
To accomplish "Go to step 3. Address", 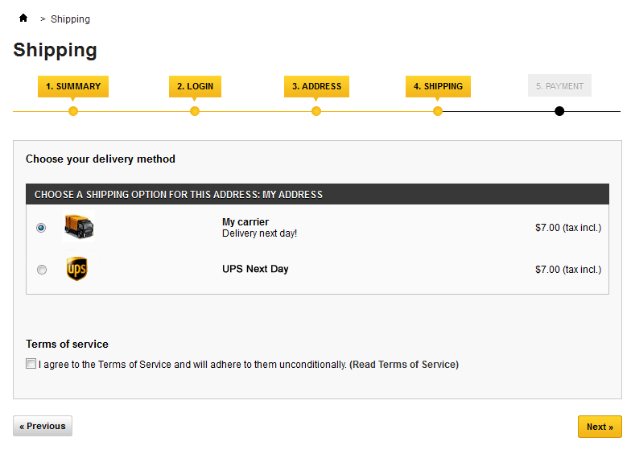I will point(316,86).
